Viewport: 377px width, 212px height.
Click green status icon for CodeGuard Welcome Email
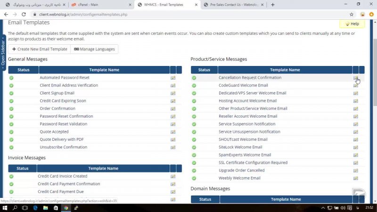pos(194,85)
